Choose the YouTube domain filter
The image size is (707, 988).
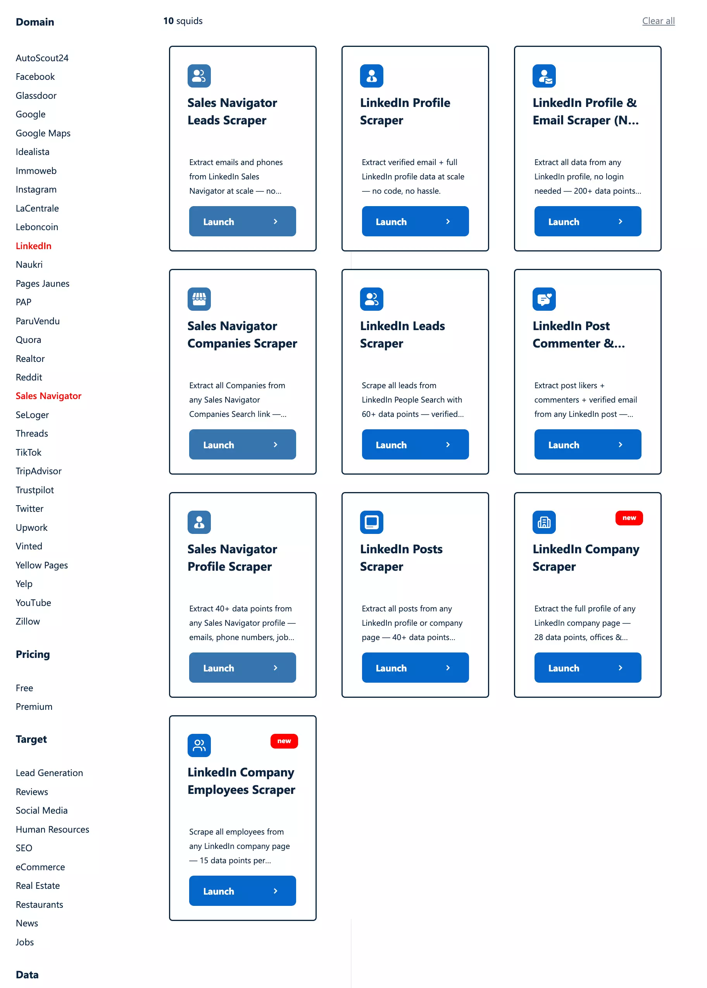coord(33,602)
